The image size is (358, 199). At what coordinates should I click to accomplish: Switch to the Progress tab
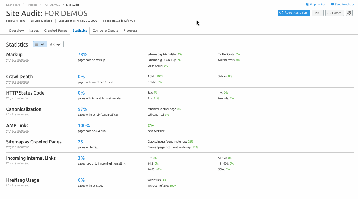click(x=130, y=31)
